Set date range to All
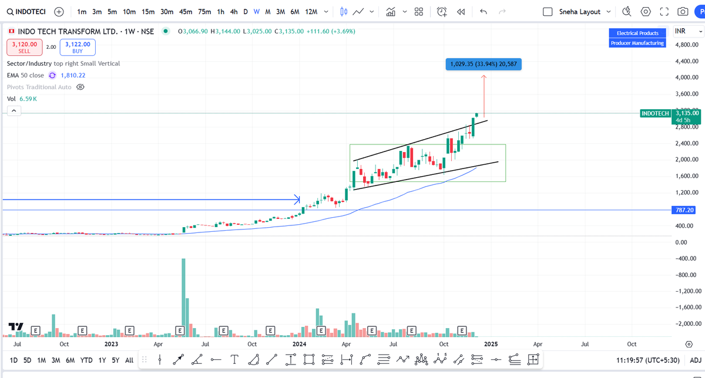This screenshot has height=378, width=705. coord(129,360)
